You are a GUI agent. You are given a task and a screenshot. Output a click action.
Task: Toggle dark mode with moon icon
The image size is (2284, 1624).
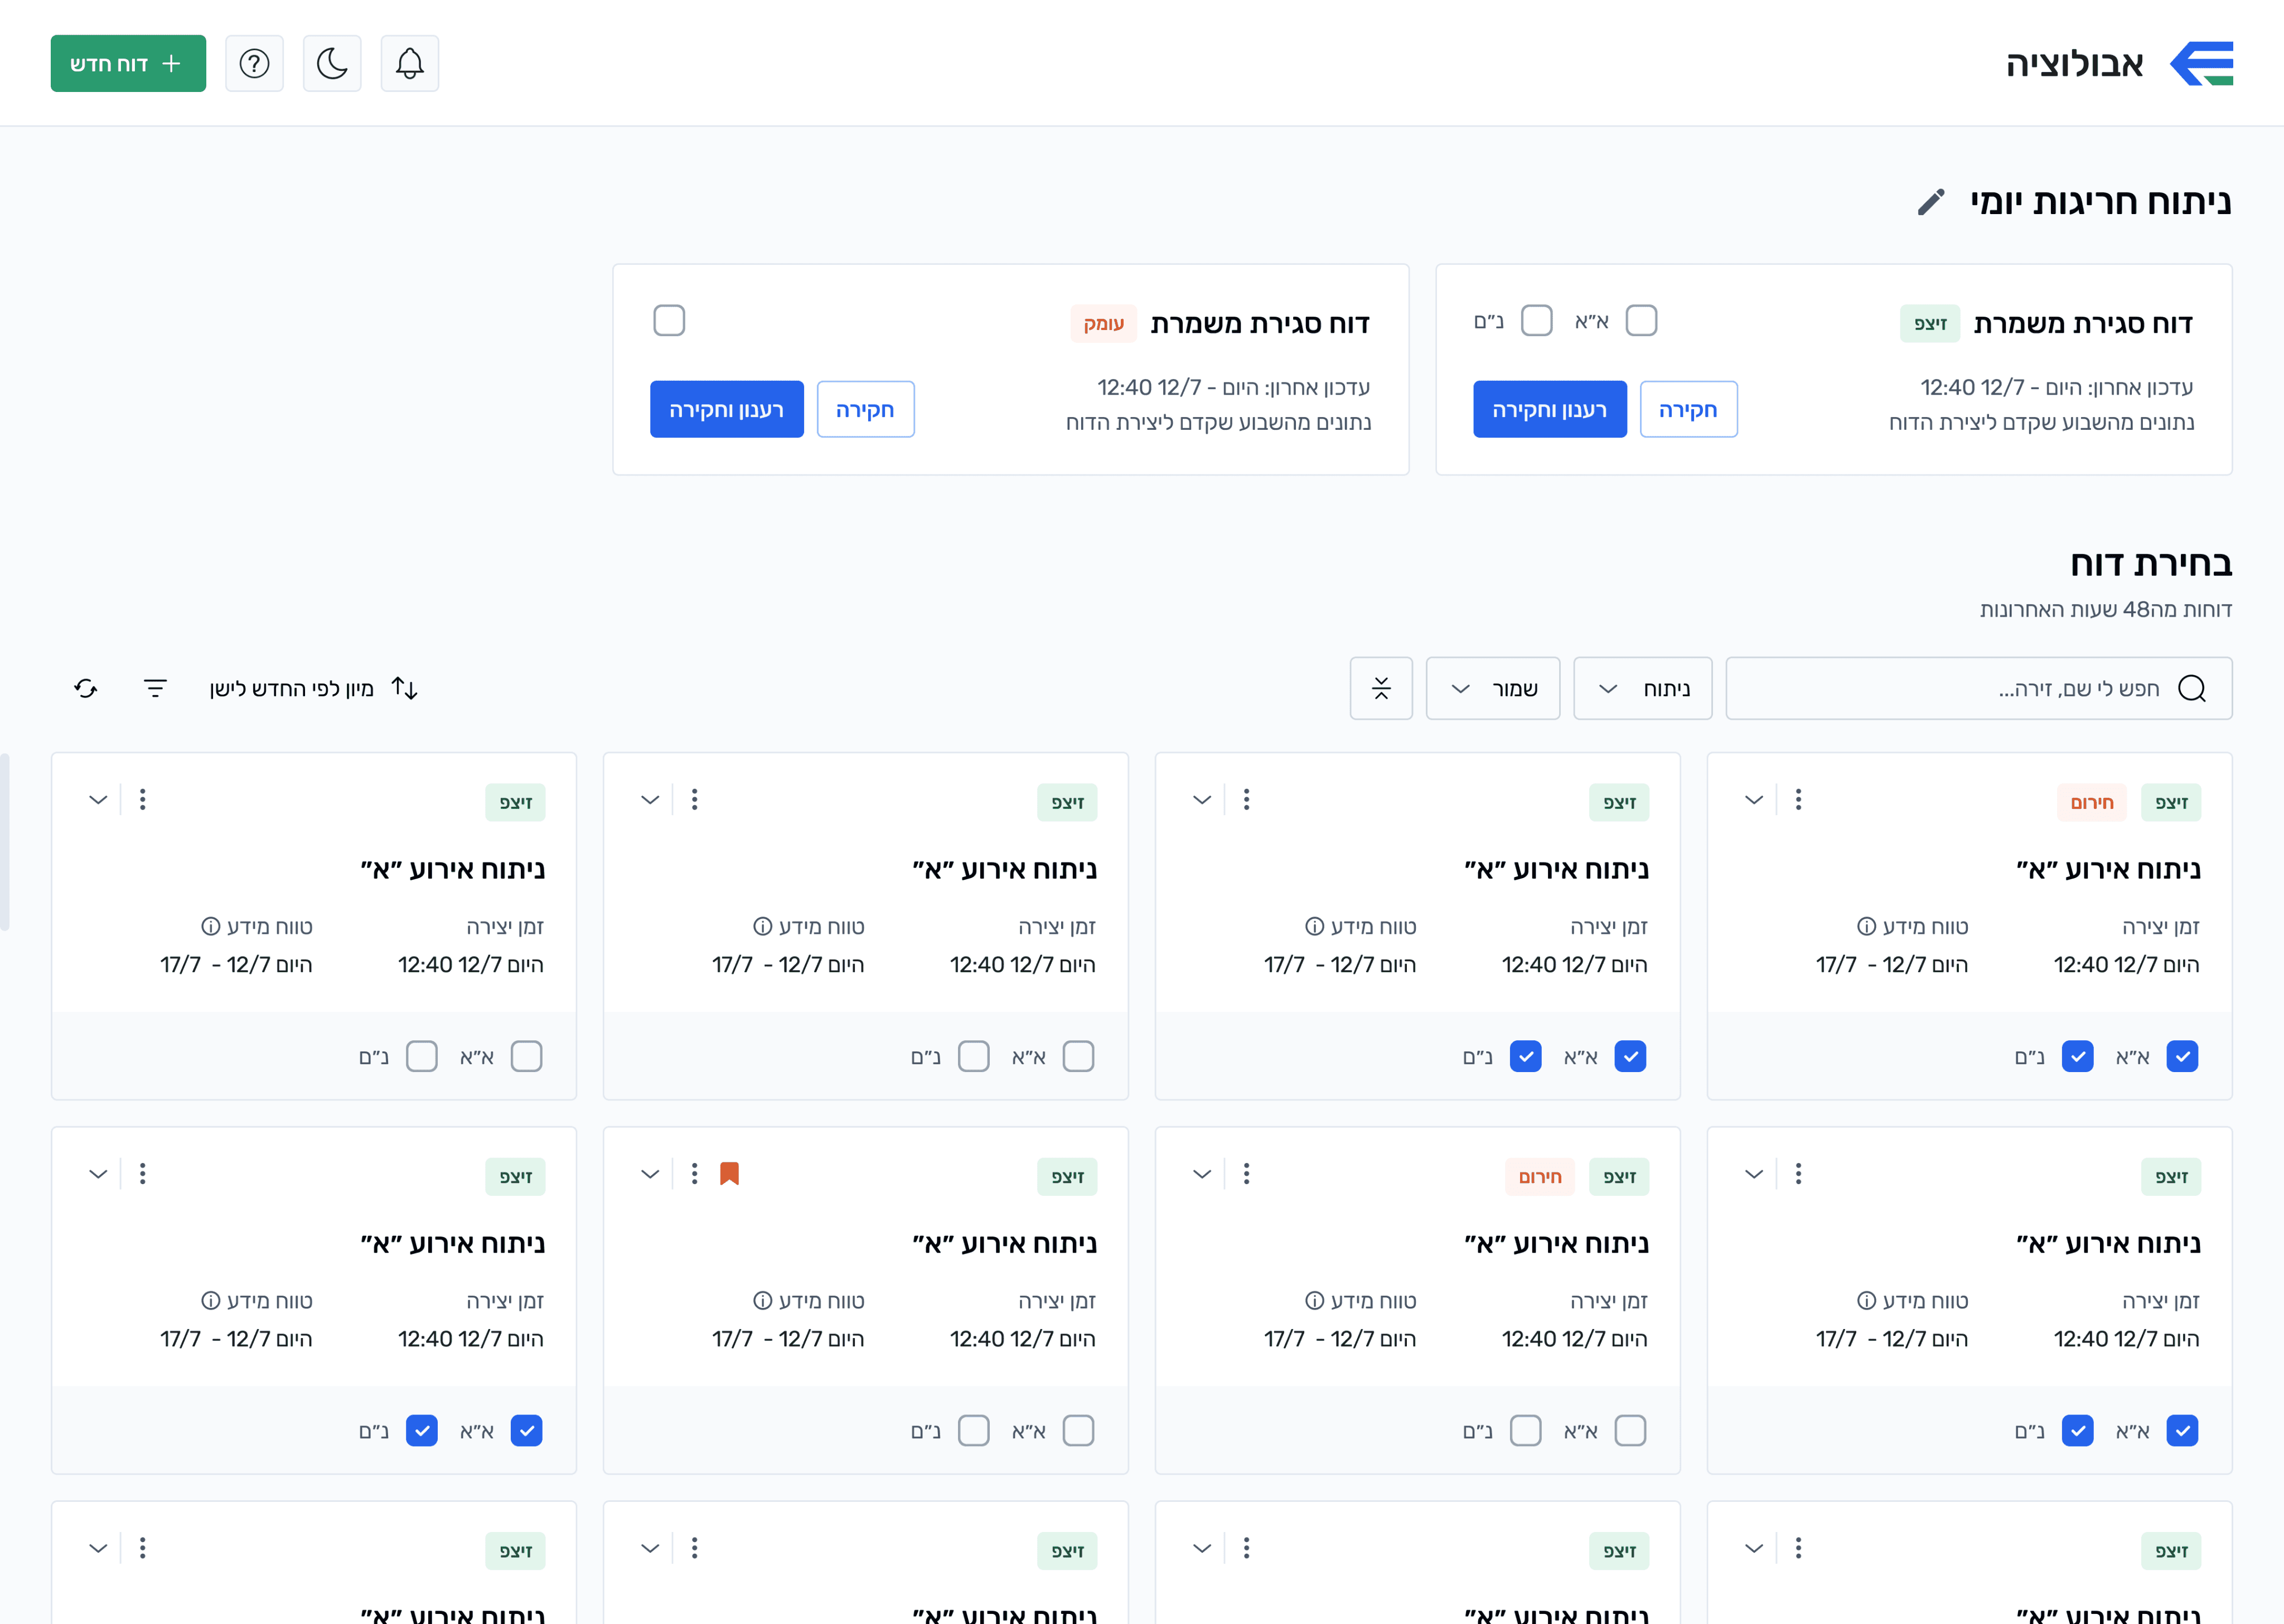coord(332,64)
